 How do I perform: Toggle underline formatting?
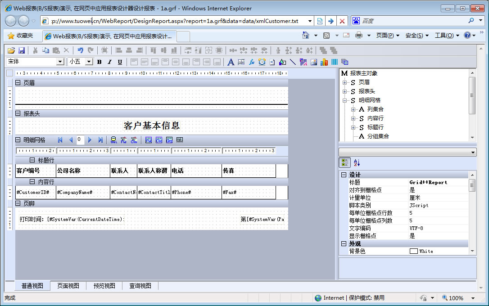[120, 62]
